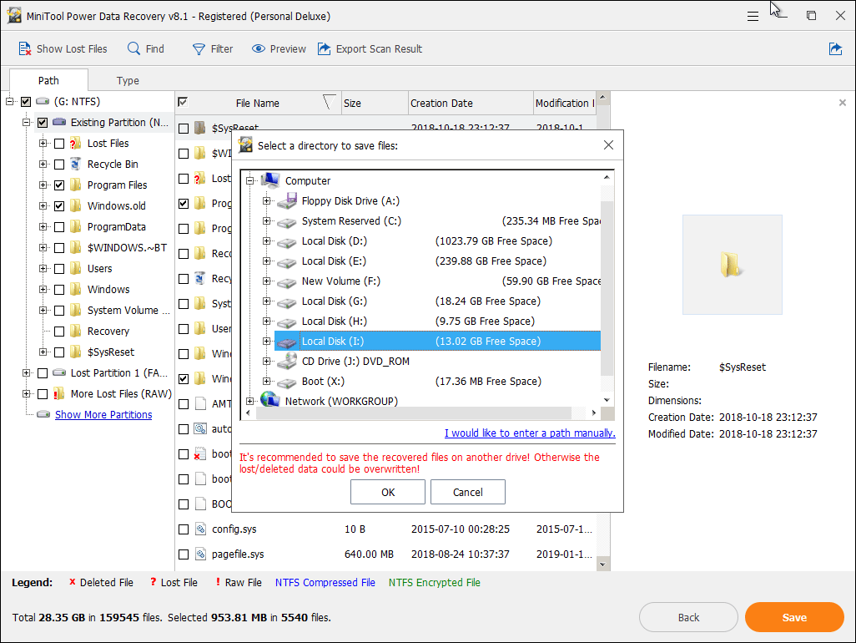
Task: Select the Recovery folder in the path tree
Action: click(x=108, y=331)
